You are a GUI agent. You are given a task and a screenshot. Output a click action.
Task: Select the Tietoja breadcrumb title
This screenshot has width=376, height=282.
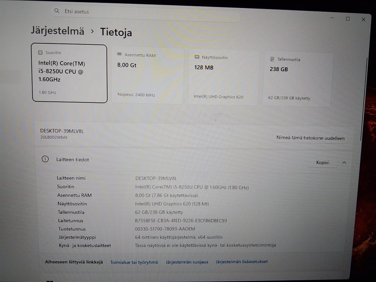pos(116,32)
